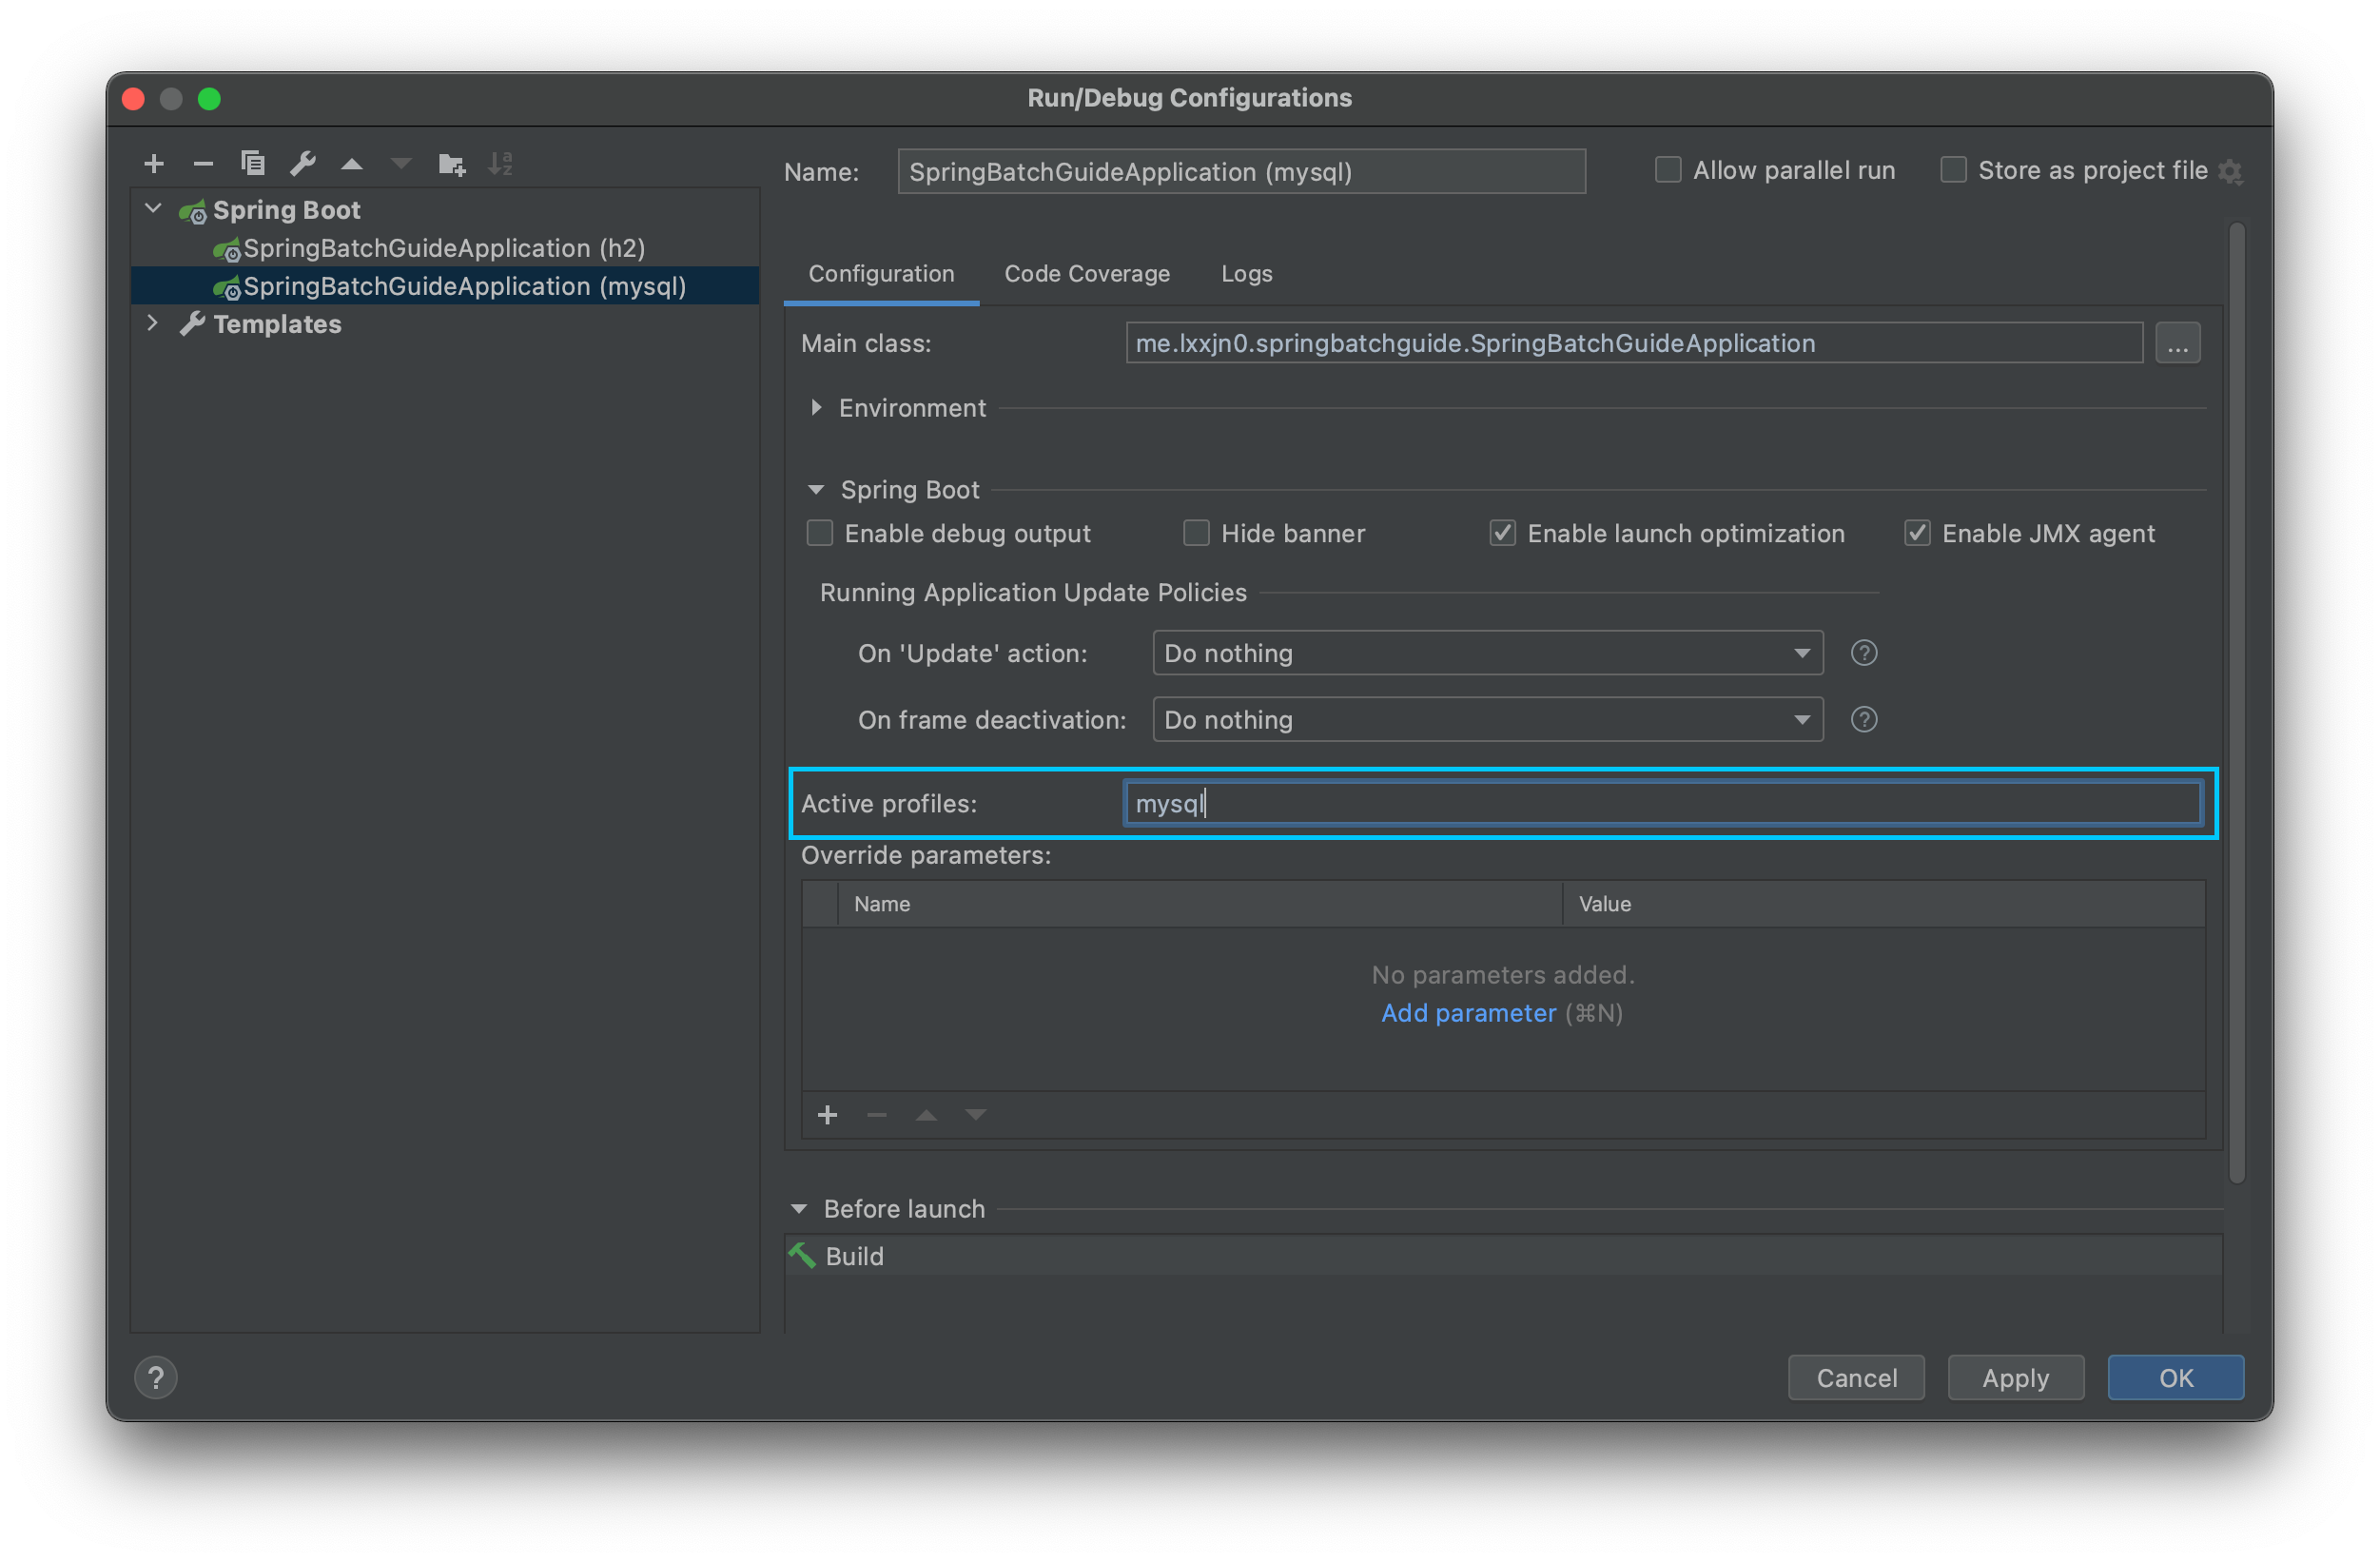Open help for 'Update' action policy
The height and width of the screenshot is (1562, 2380).
click(1863, 653)
